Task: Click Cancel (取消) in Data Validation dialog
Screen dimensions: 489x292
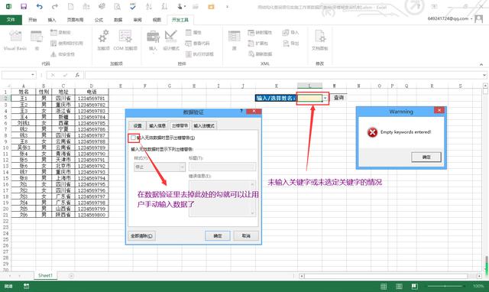Action: [246, 236]
